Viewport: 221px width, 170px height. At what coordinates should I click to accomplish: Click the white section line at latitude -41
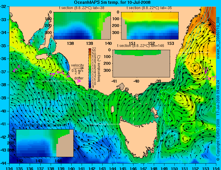pos(105,124)
